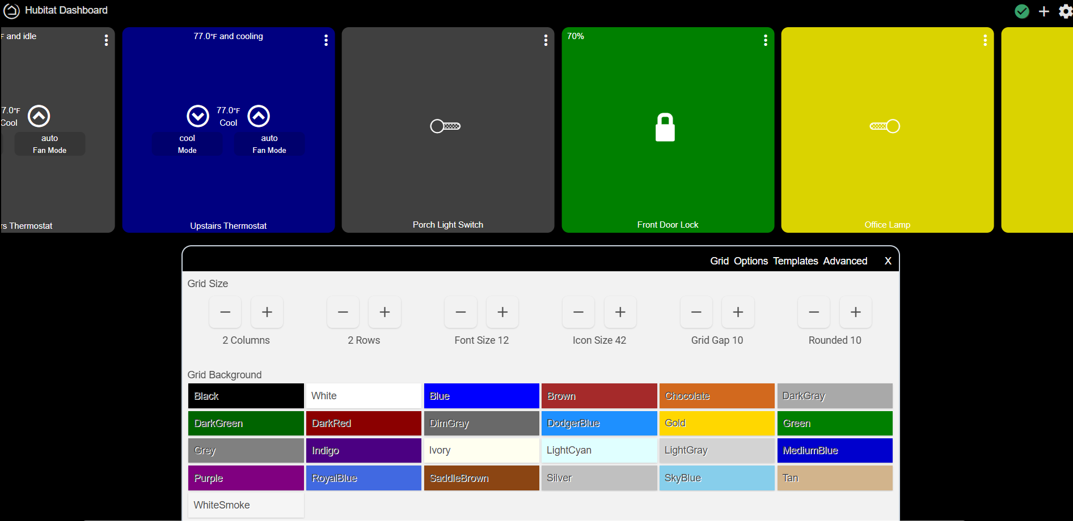Click the Hubitat home logo icon

pos(11,11)
